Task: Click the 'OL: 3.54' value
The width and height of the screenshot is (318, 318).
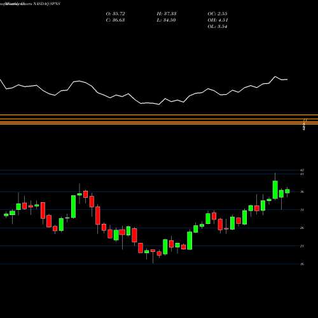Action: tap(218, 27)
